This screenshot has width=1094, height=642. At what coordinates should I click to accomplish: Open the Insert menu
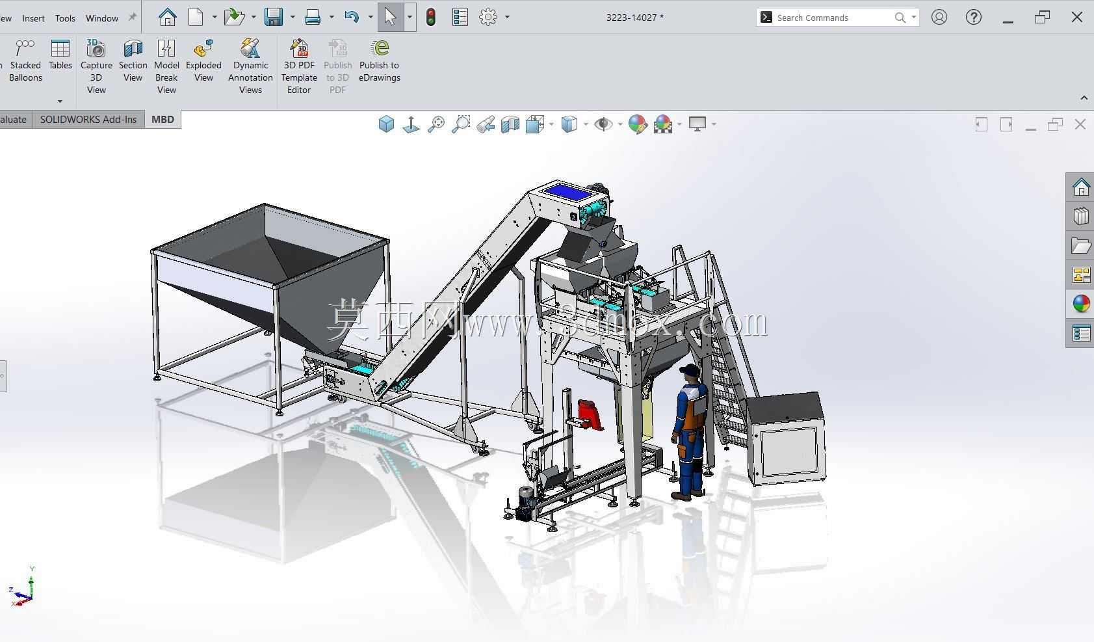[33, 18]
